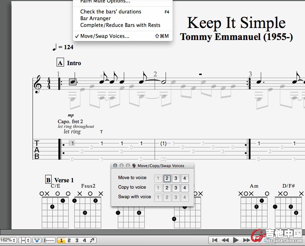This screenshot has height=246, width=305.
Task: Click the repeat-open barline in bar 1
Action: coord(60,84)
